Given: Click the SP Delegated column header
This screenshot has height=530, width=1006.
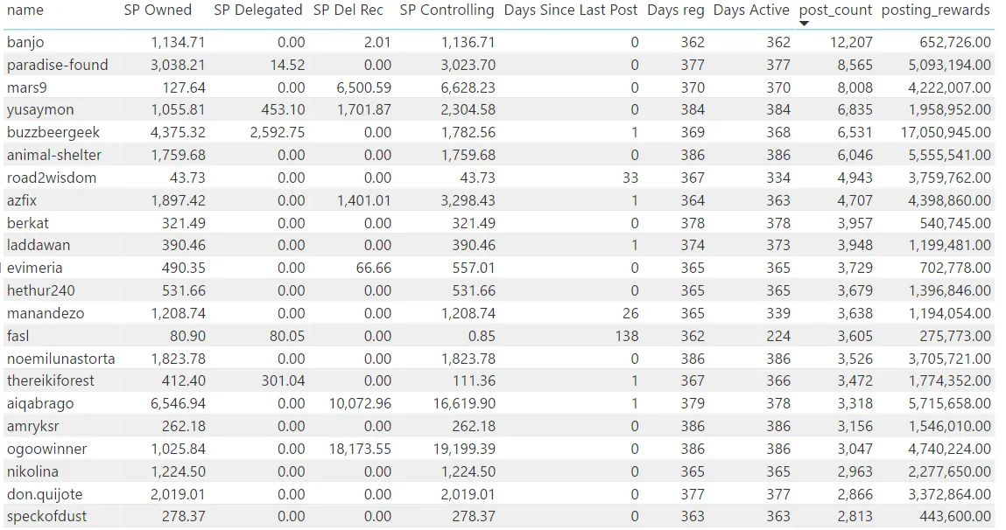Looking at the screenshot, I should 258,10.
